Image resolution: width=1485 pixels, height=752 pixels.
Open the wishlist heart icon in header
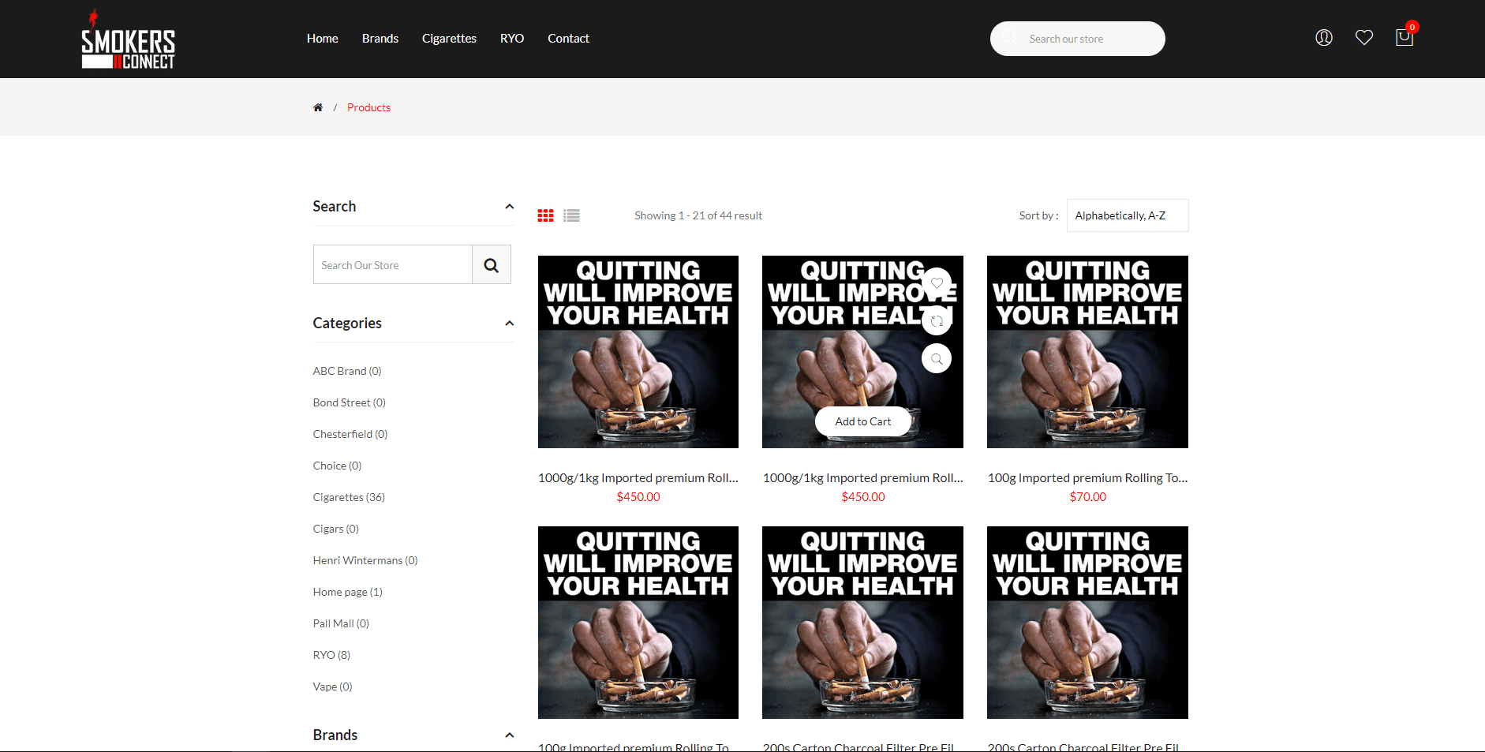[x=1363, y=38]
